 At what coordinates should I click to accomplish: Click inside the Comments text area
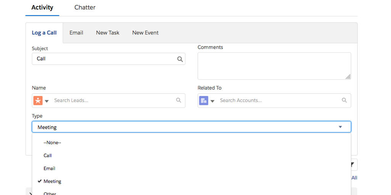(274, 66)
